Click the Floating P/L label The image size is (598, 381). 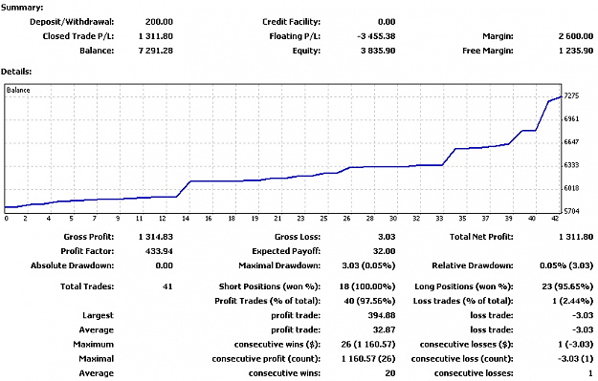tap(295, 36)
